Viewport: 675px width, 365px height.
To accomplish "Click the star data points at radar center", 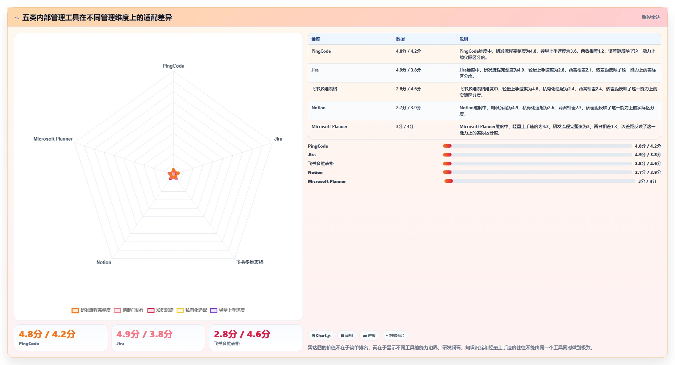I will (x=174, y=174).
